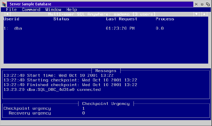This screenshot has width=212, height=126.
Task: Click the Process column header
Action: pyautogui.click(x=165, y=19)
